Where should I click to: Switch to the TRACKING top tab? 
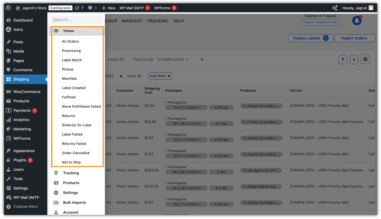click(157, 21)
